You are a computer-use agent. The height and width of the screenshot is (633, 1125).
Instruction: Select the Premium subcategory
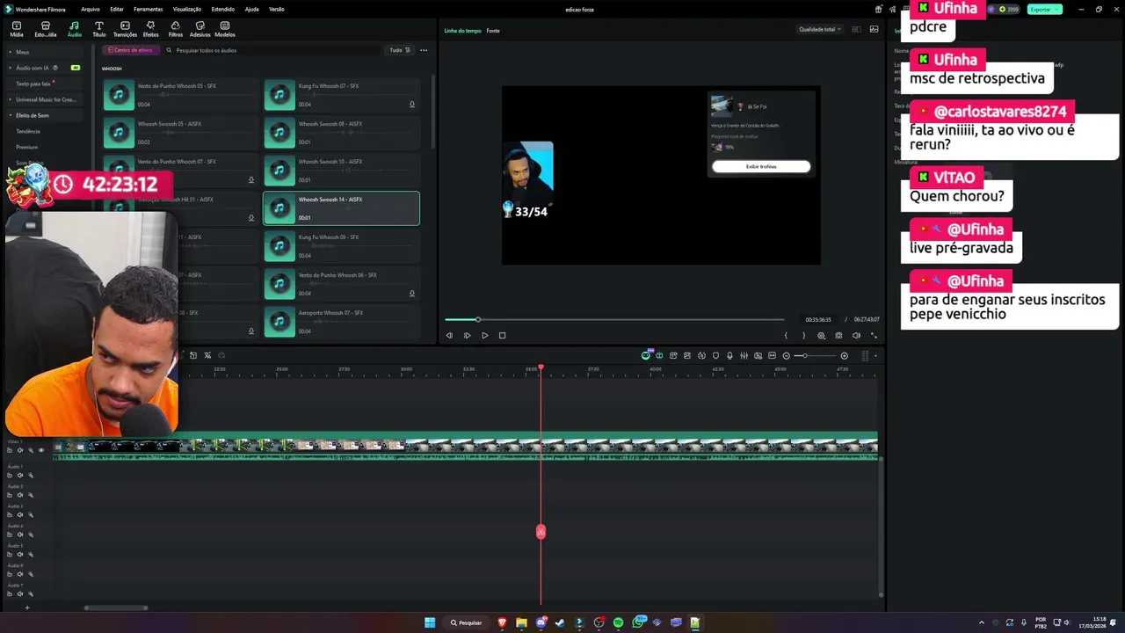tap(26, 147)
